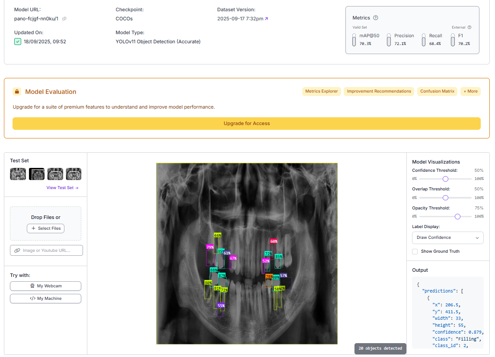Image resolution: width=495 pixels, height=357 pixels.
Task: Click the webcam icon in My Webcam
Action: (x=32, y=286)
